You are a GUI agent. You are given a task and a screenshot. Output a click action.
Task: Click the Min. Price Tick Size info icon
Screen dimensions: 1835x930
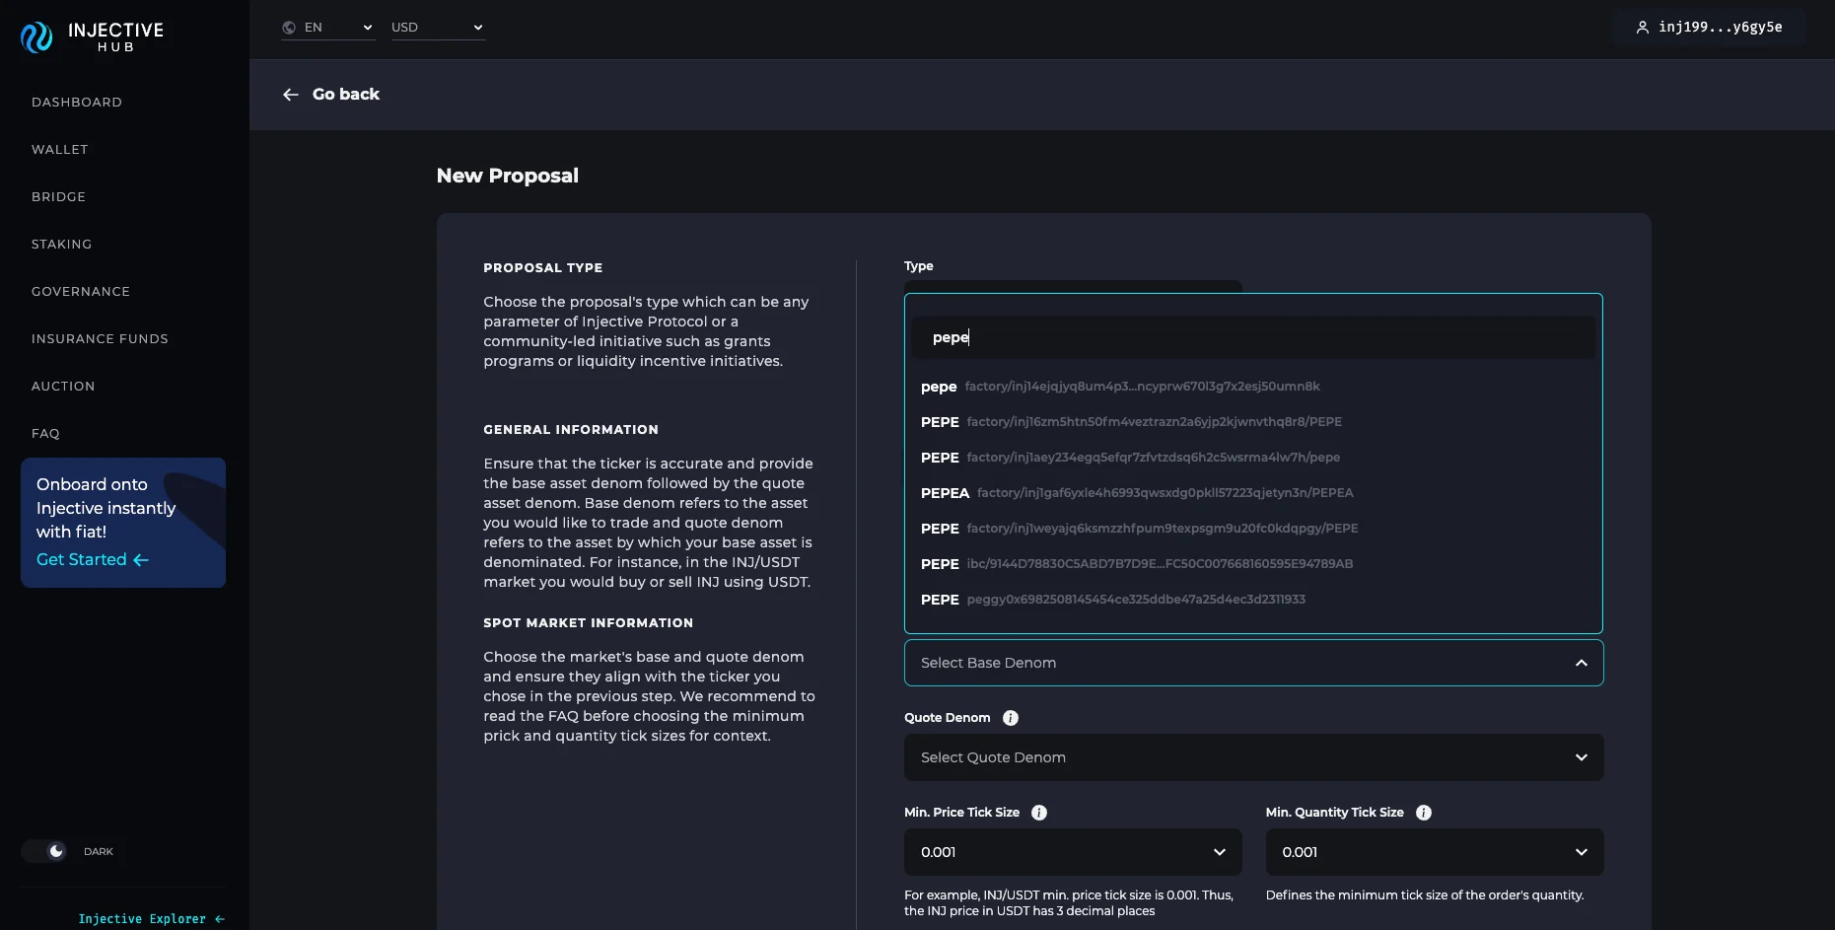pyautogui.click(x=1039, y=813)
